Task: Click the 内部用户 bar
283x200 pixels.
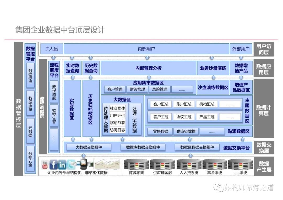Action: (146, 49)
